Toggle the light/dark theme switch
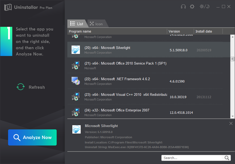This screenshot has height=164, width=235. 204,7
